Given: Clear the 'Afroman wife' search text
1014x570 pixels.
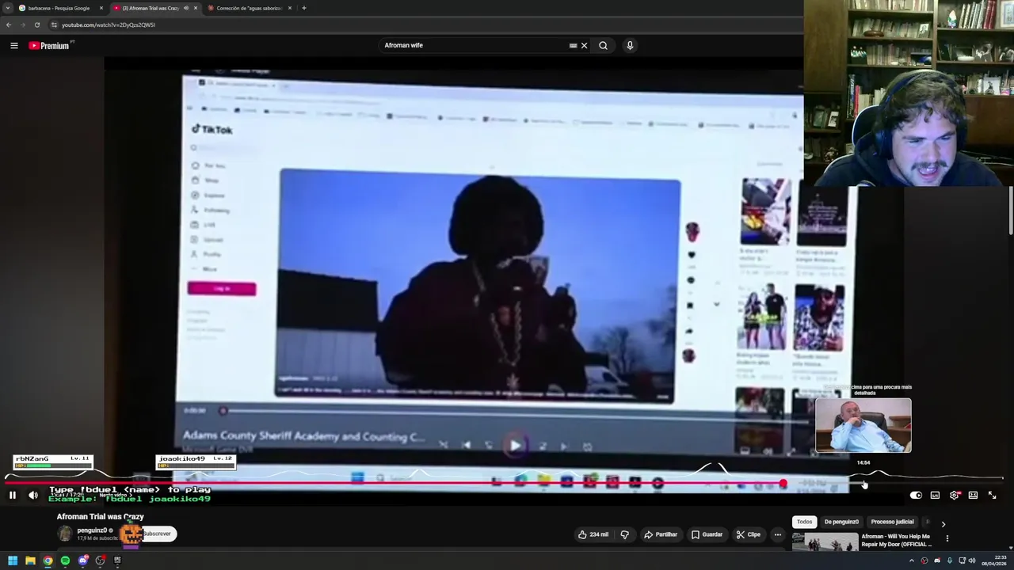Looking at the screenshot, I should tap(585, 45).
